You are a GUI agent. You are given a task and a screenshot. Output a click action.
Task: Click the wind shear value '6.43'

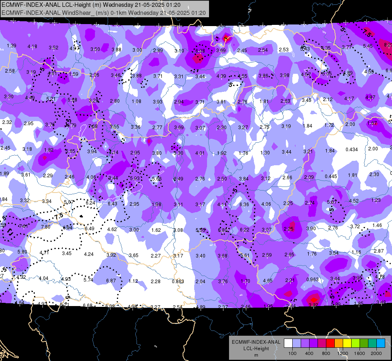click(113, 204)
